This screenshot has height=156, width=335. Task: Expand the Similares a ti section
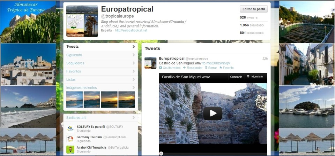(133, 118)
